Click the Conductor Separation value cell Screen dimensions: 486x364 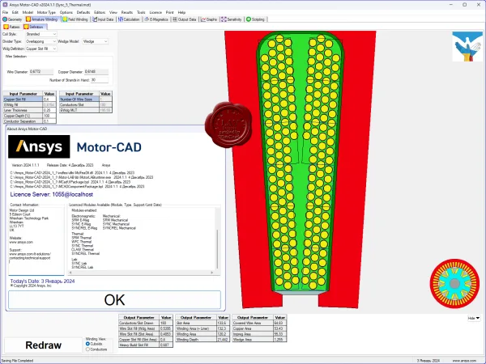point(49,121)
